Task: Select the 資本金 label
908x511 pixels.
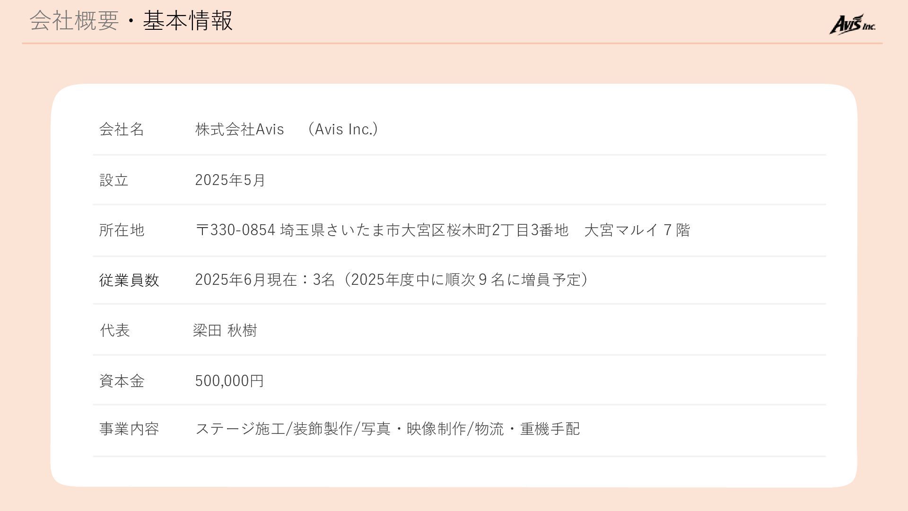Action: 122,381
